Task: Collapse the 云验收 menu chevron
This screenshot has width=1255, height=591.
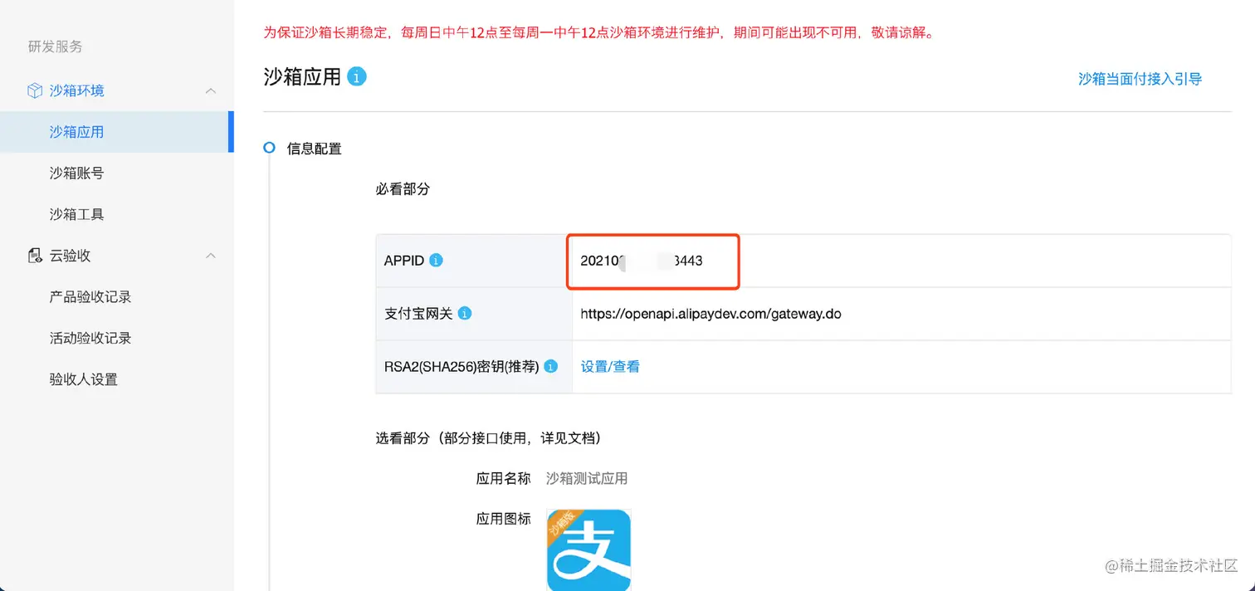Action: pos(211,256)
